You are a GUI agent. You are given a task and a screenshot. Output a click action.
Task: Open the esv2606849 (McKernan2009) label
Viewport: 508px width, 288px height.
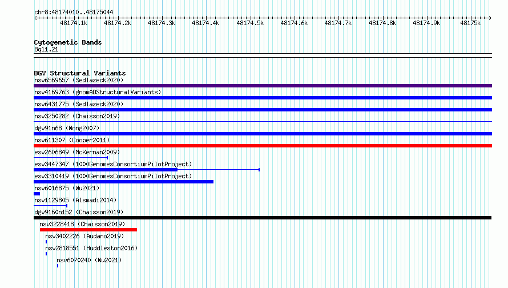(x=77, y=152)
